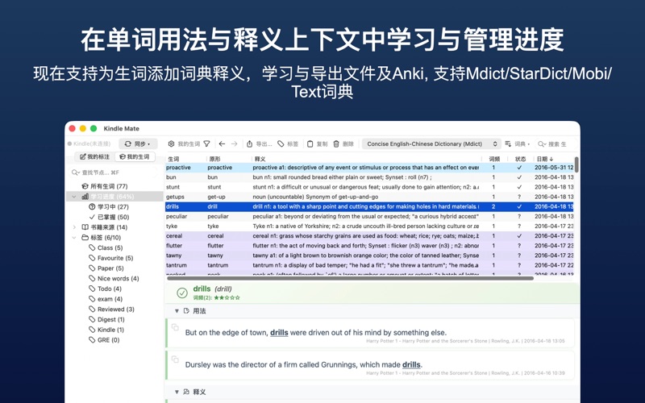Open the Concise English-Chinese Dictionary combo box
645x403 pixels.
(431, 143)
